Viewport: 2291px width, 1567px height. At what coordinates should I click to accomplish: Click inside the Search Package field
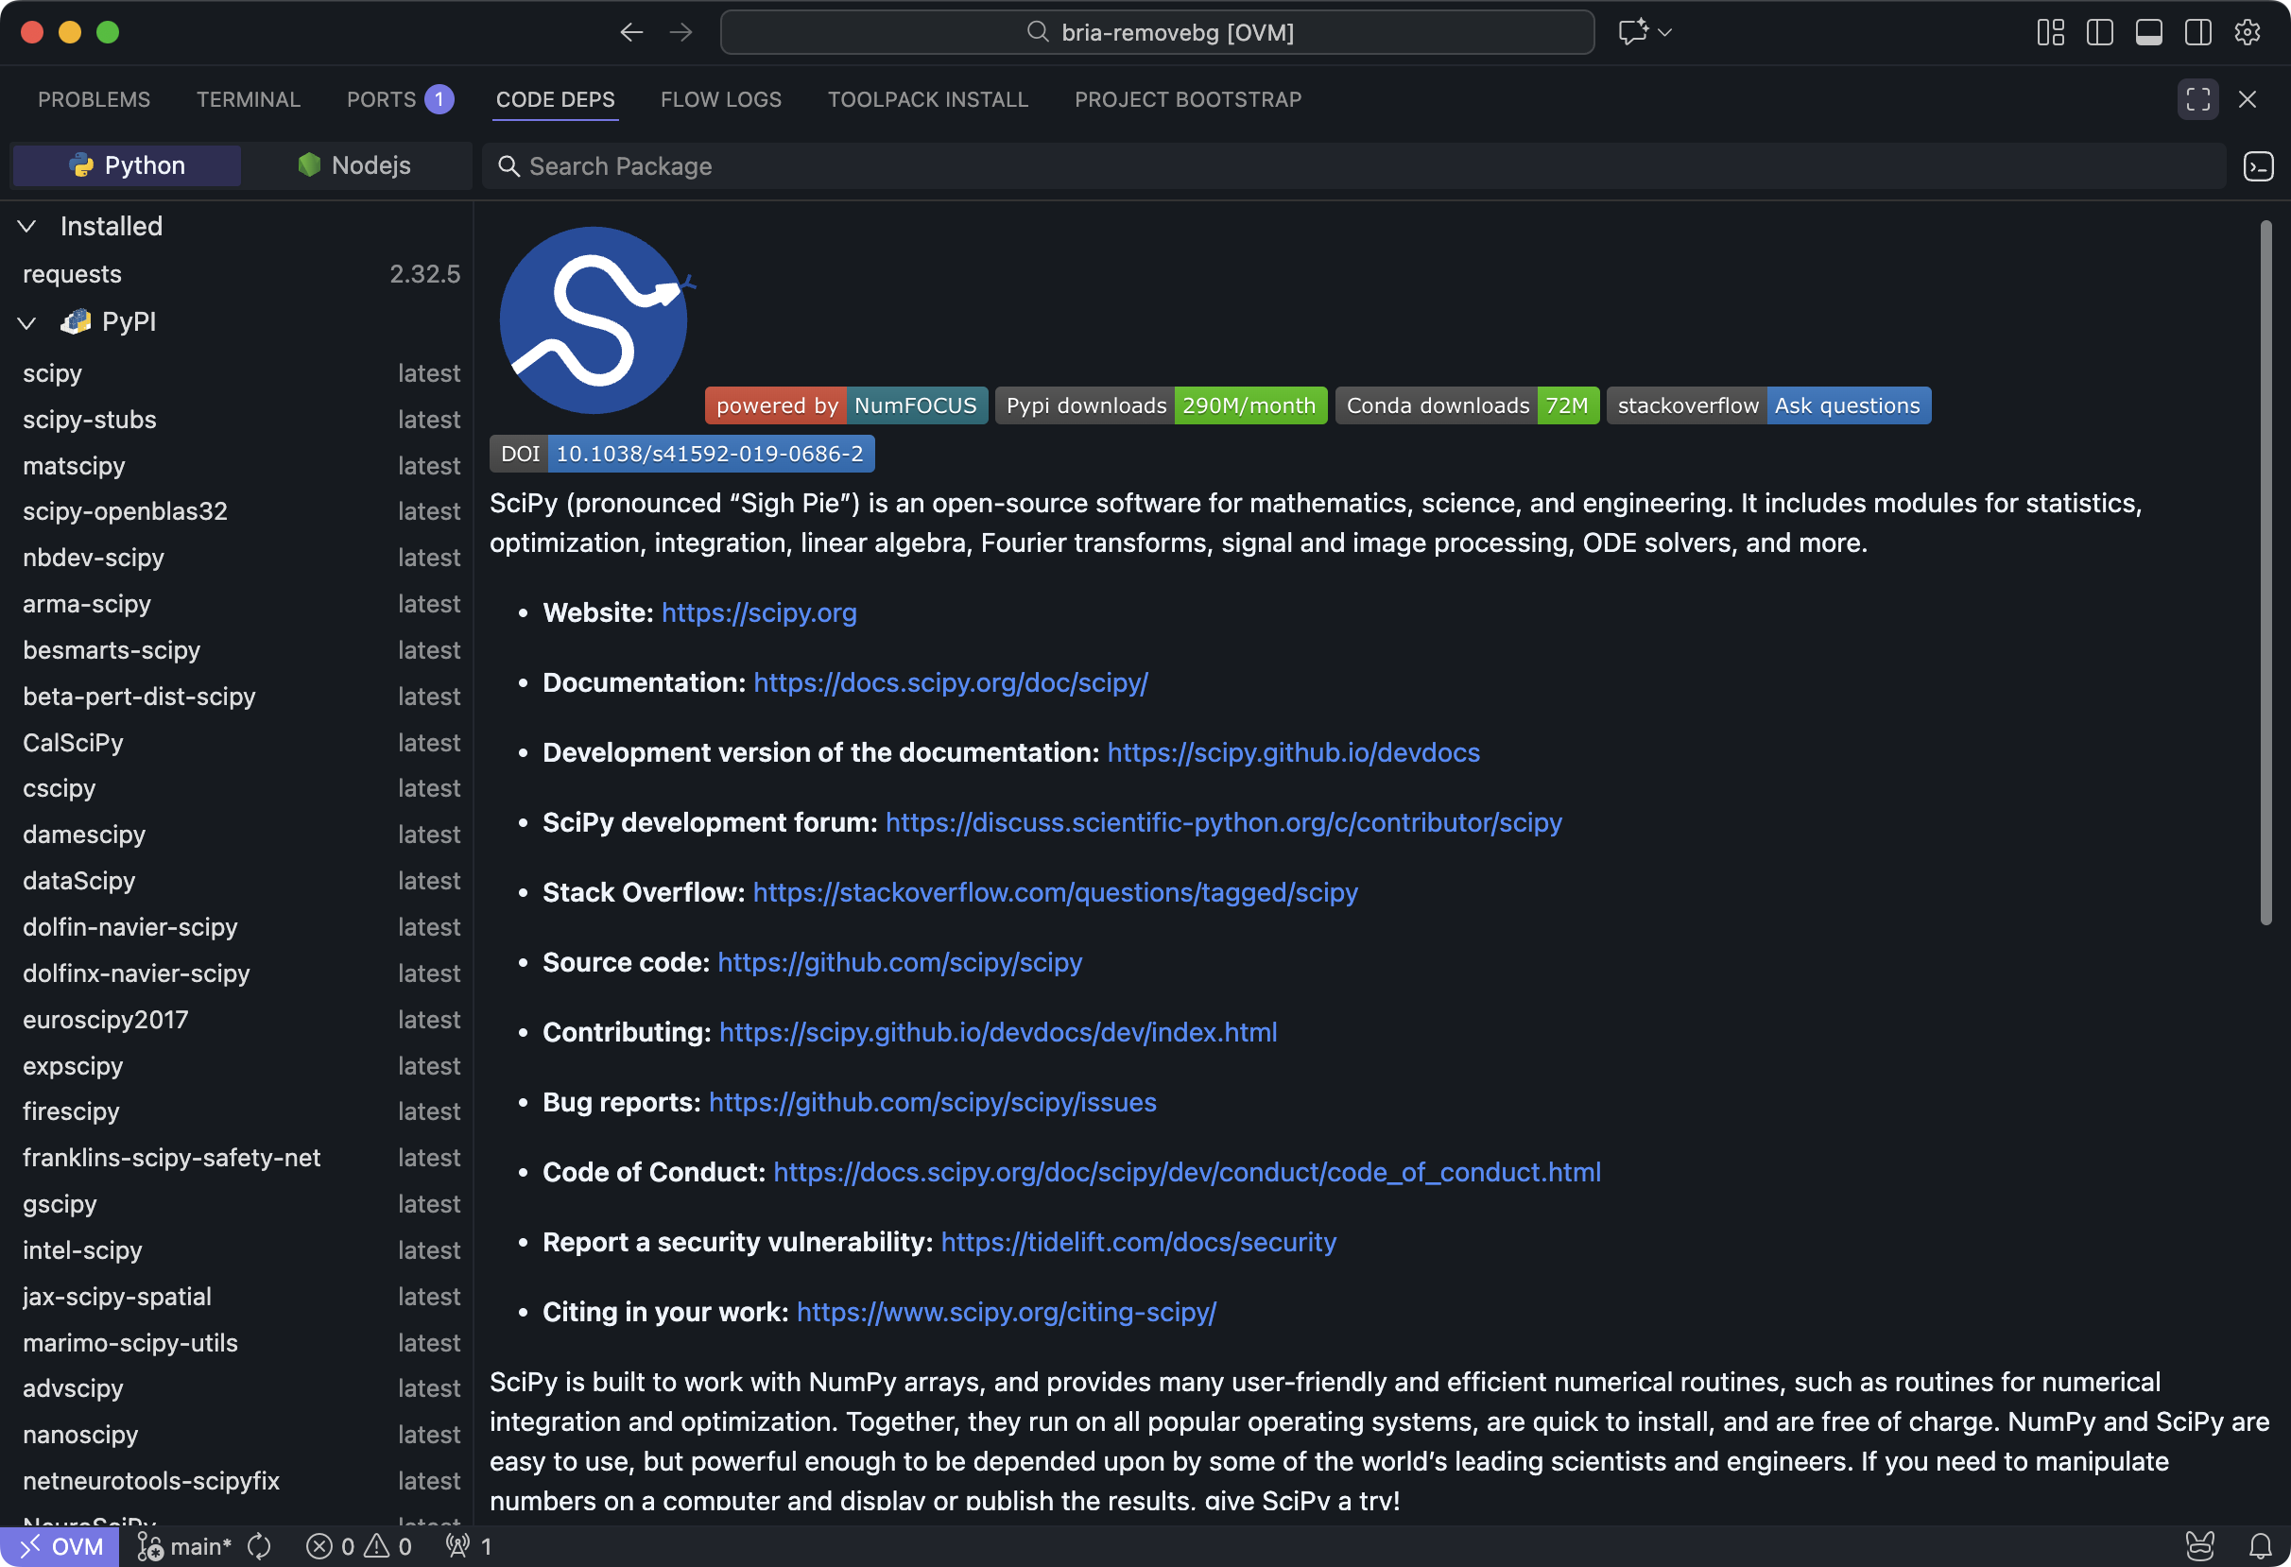(887, 165)
